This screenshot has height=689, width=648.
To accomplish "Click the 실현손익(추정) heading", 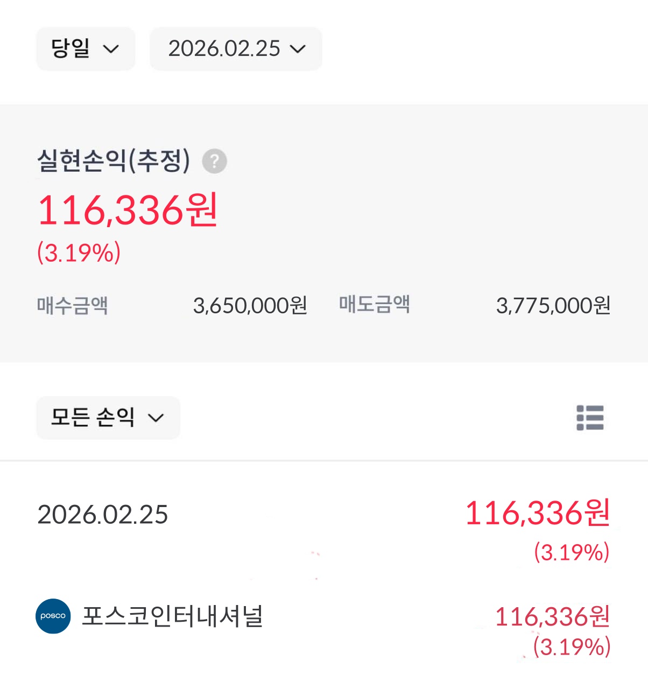I will tap(114, 160).
